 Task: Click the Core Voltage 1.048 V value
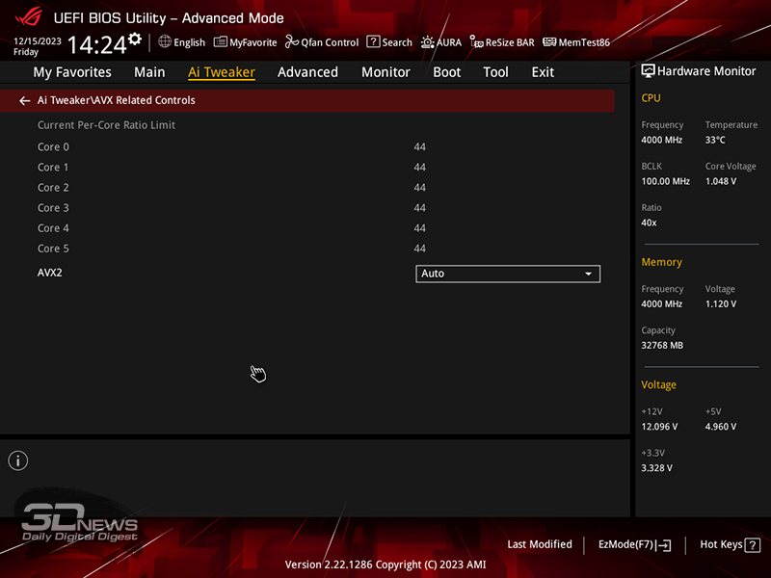[x=721, y=181]
